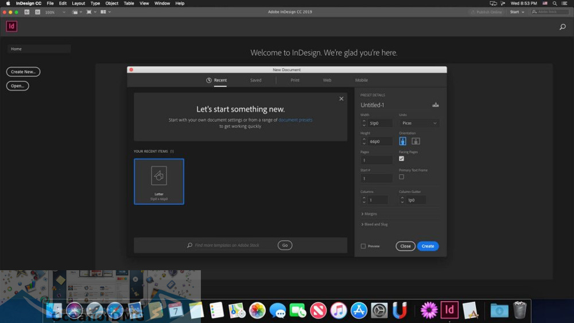
Task: Click the Create New... button
Action: pos(23,72)
